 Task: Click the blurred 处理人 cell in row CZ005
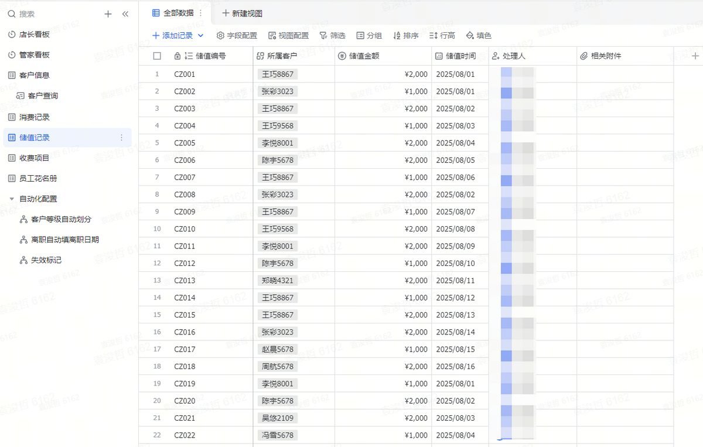pos(533,143)
